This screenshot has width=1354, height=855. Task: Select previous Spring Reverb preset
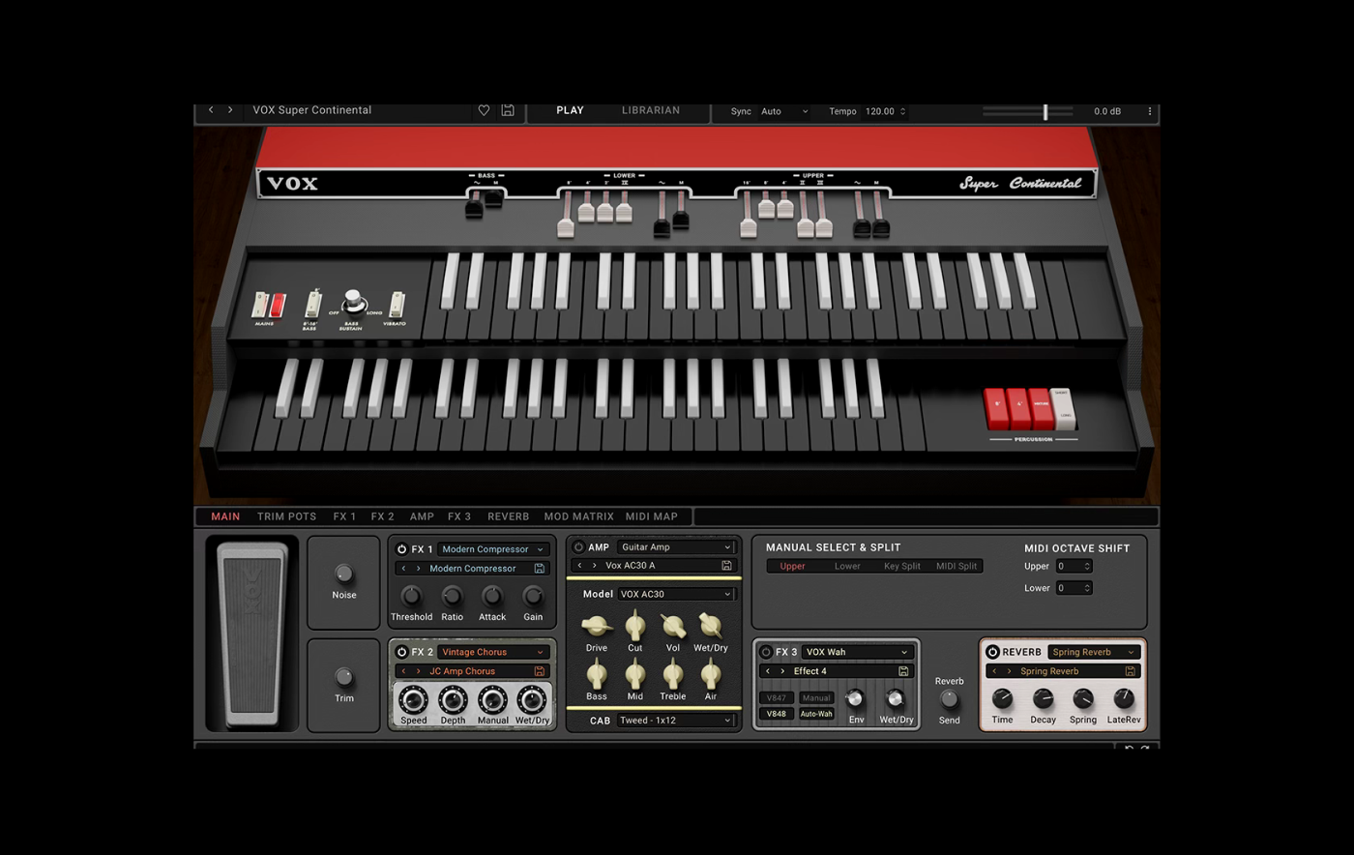(994, 671)
